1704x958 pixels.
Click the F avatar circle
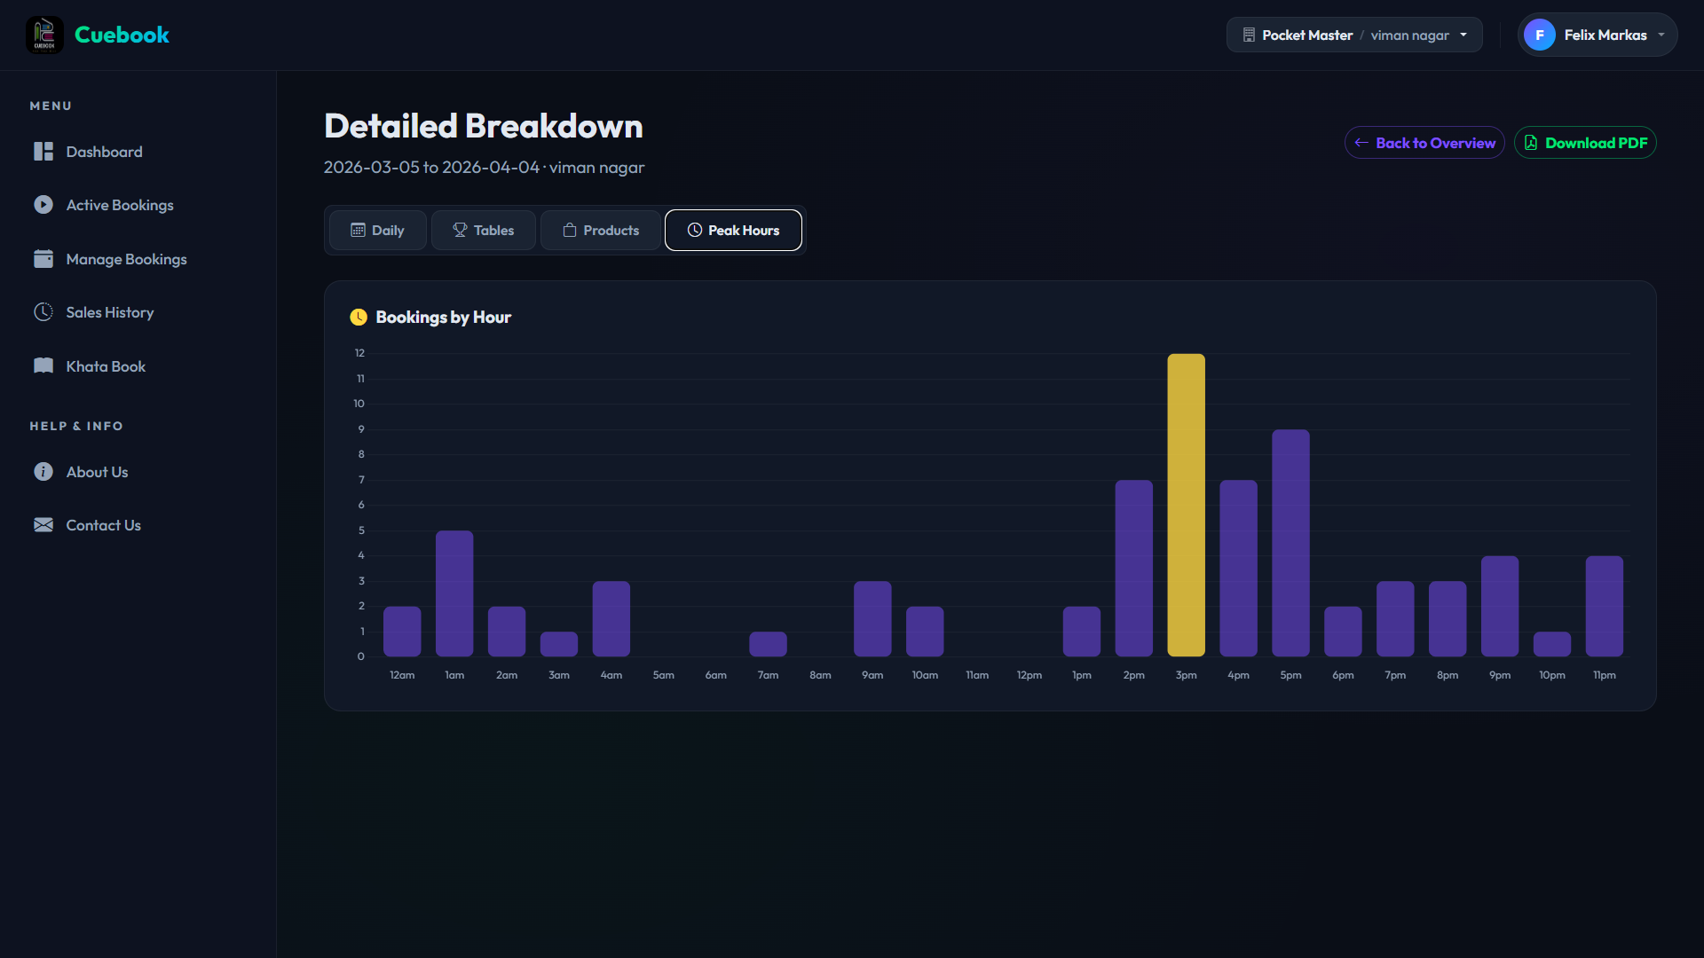[x=1539, y=35]
